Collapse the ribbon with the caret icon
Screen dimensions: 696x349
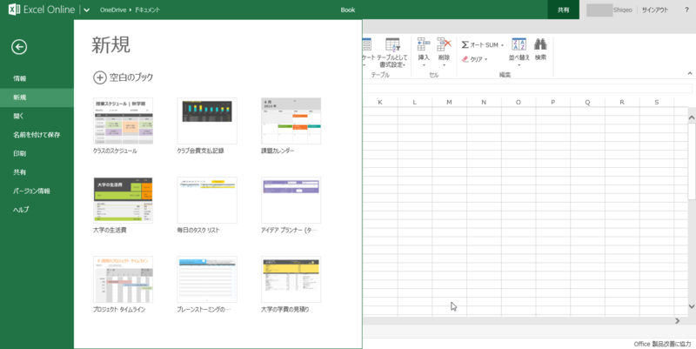click(690, 73)
